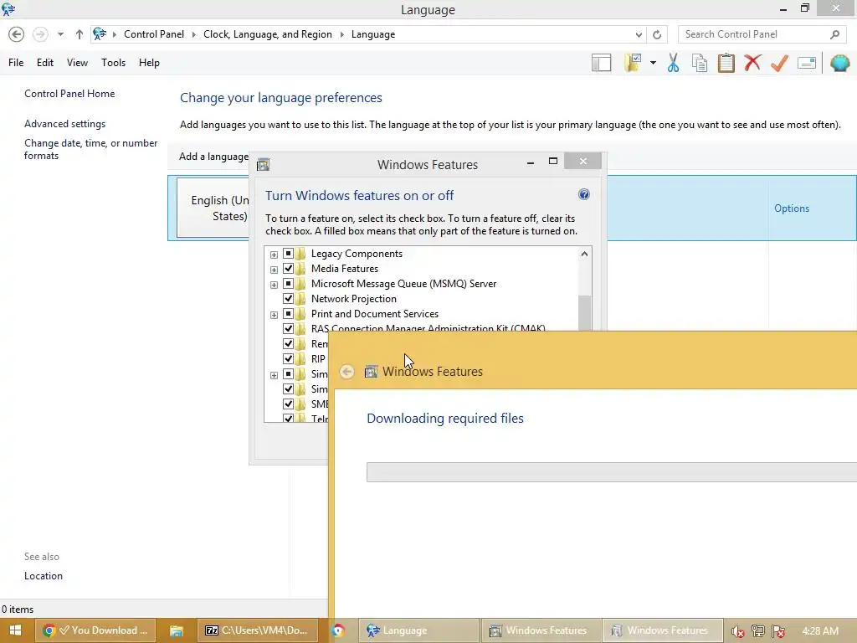Toggle Print and Document Services checkbox
This screenshot has height=643, width=857.
coord(288,314)
